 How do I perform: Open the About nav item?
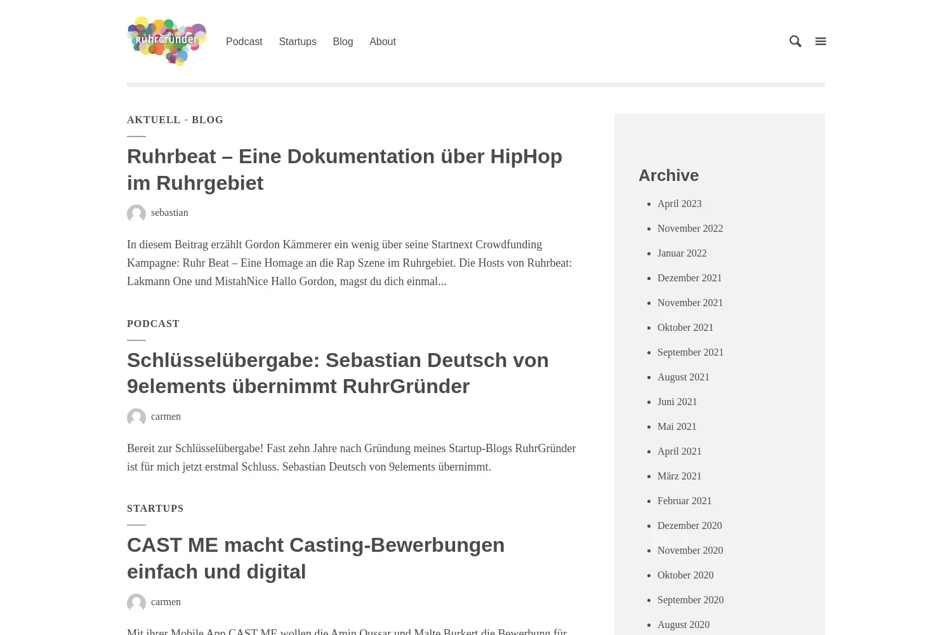[383, 41]
